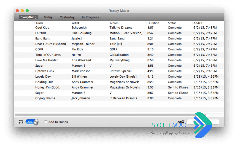Click the search field beside the rovi logo

pyautogui.click(x=203, y=122)
